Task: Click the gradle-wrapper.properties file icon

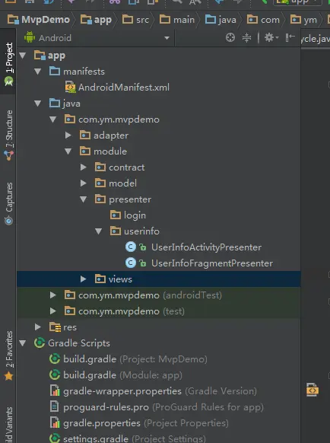Action: (55, 390)
